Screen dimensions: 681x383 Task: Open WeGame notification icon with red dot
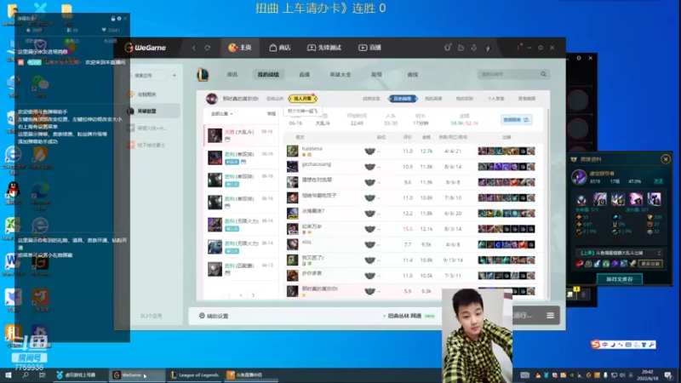click(448, 48)
